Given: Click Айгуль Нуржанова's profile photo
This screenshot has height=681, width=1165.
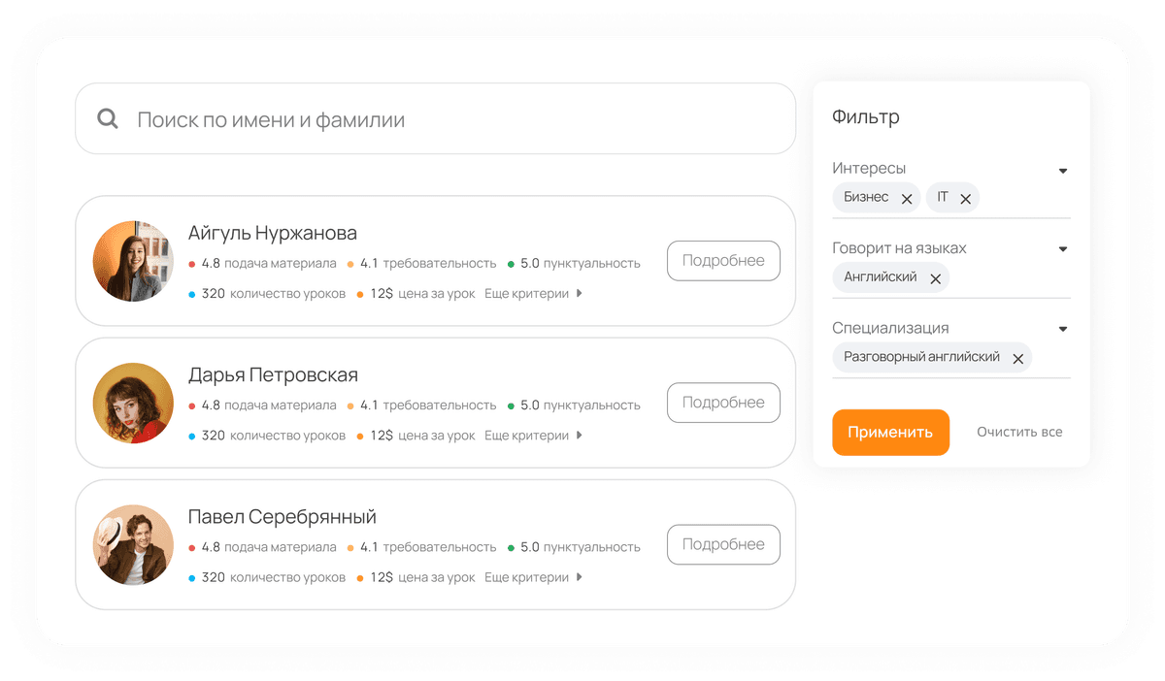Looking at the screenshot, I should [x=133, y=260].
